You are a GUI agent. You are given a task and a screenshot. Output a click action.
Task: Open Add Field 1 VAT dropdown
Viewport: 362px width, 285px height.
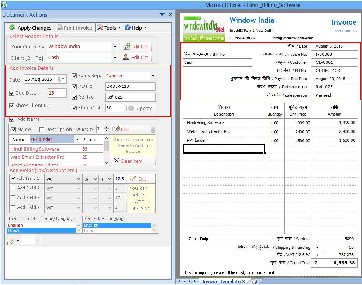[79, 179]
